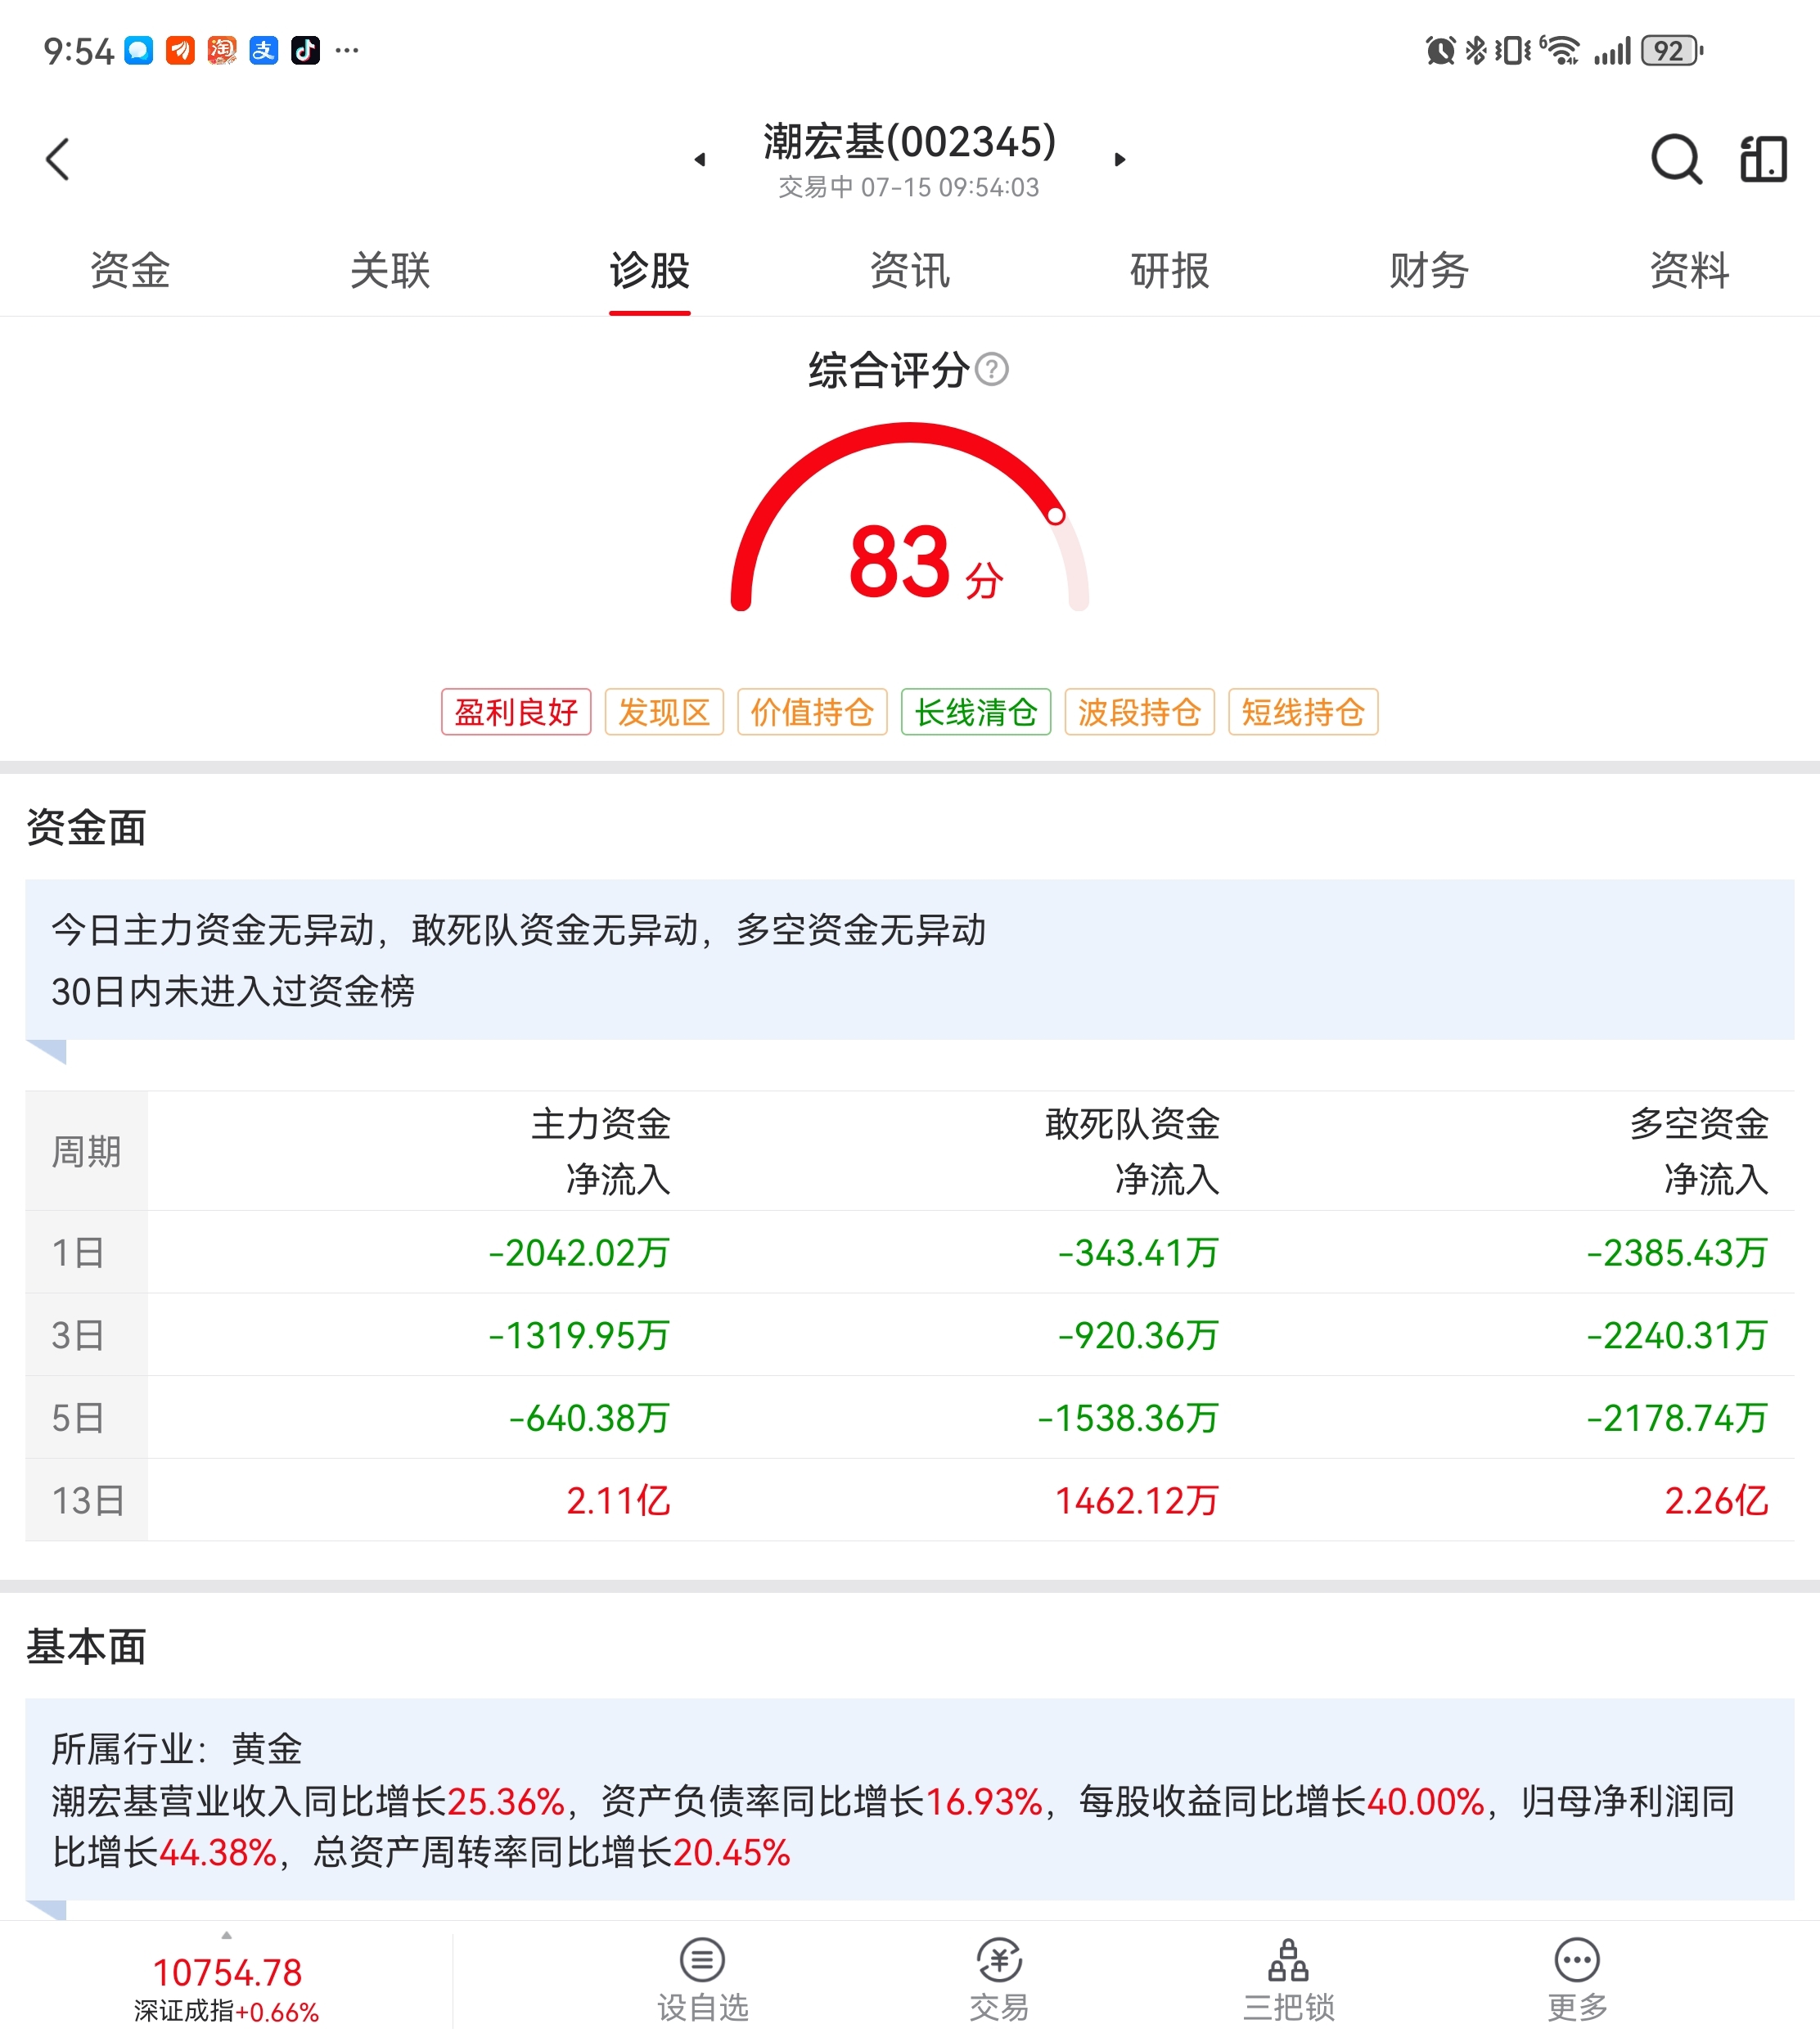Open the 财务 tab

click(x=1429, y=271)
